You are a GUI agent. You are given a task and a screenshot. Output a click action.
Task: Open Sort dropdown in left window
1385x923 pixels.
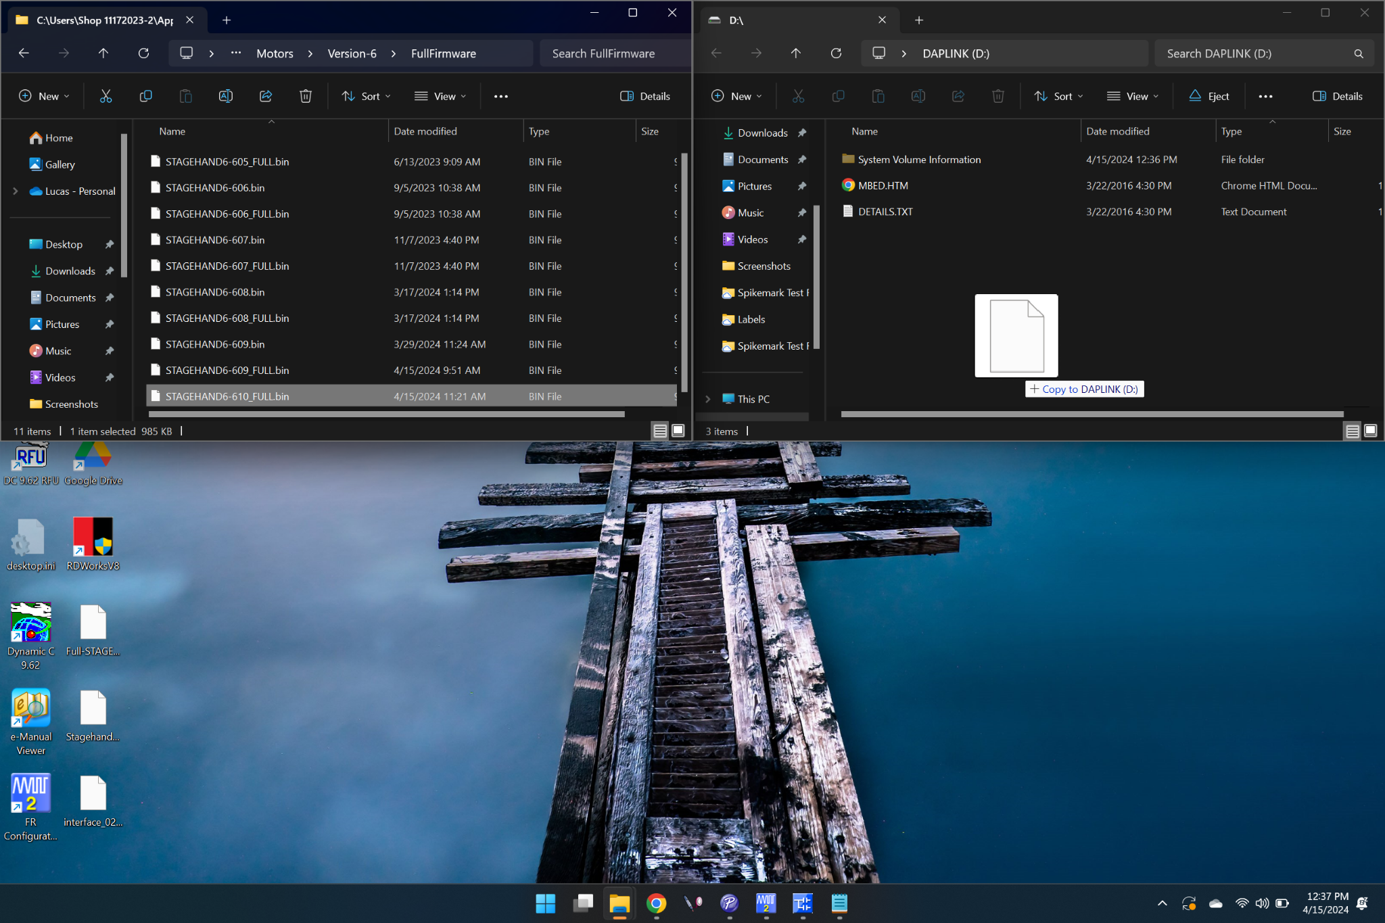367,96
